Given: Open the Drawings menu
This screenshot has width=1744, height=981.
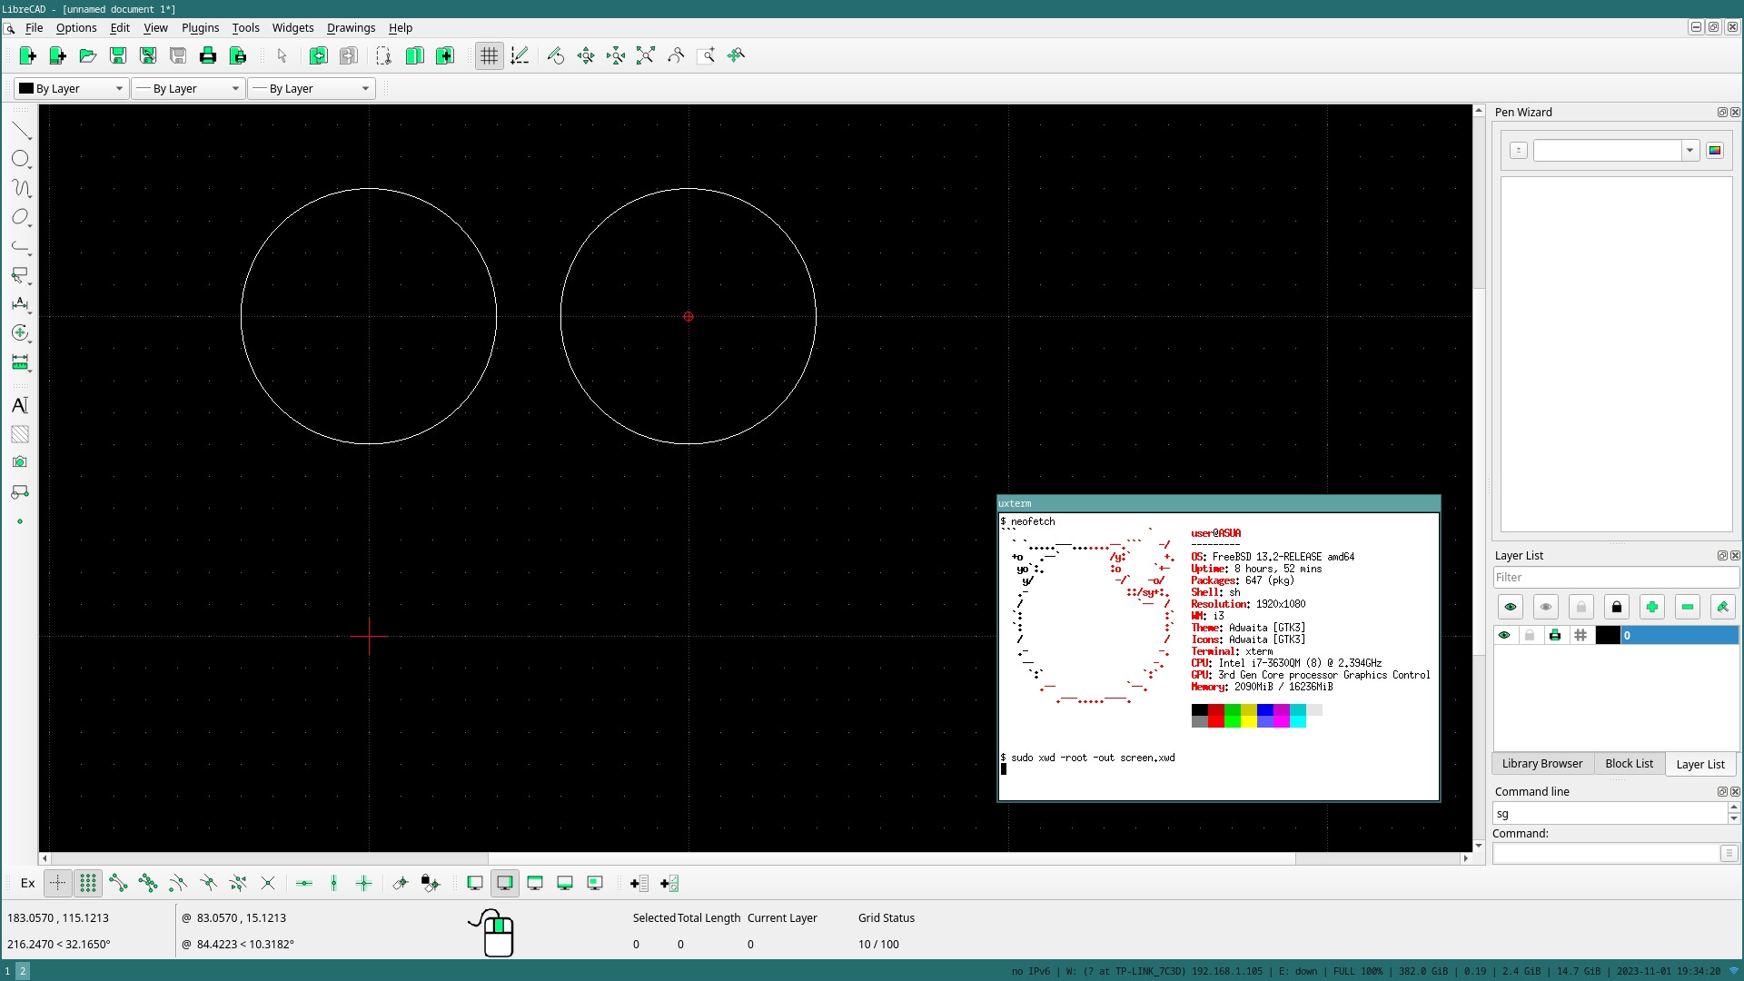Looking at the screenshot, I should coord(351,28).
